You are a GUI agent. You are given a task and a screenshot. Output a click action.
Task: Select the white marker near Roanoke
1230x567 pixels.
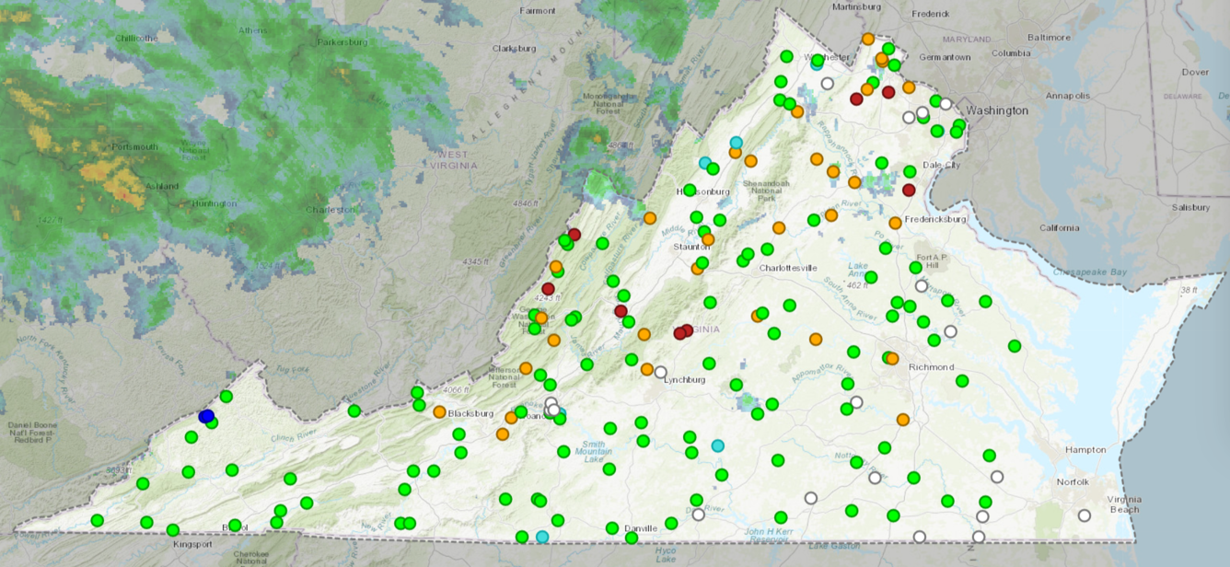pyautogui.click(x=551, y=405)
